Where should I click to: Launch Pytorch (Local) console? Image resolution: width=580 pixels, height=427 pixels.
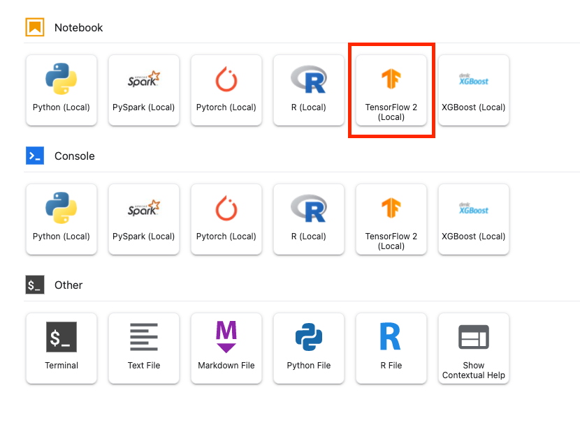(x=226, y=219)
